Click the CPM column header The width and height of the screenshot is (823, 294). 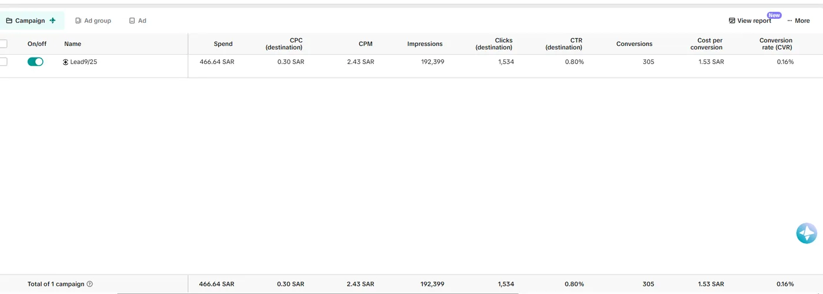tap(366, 44)
